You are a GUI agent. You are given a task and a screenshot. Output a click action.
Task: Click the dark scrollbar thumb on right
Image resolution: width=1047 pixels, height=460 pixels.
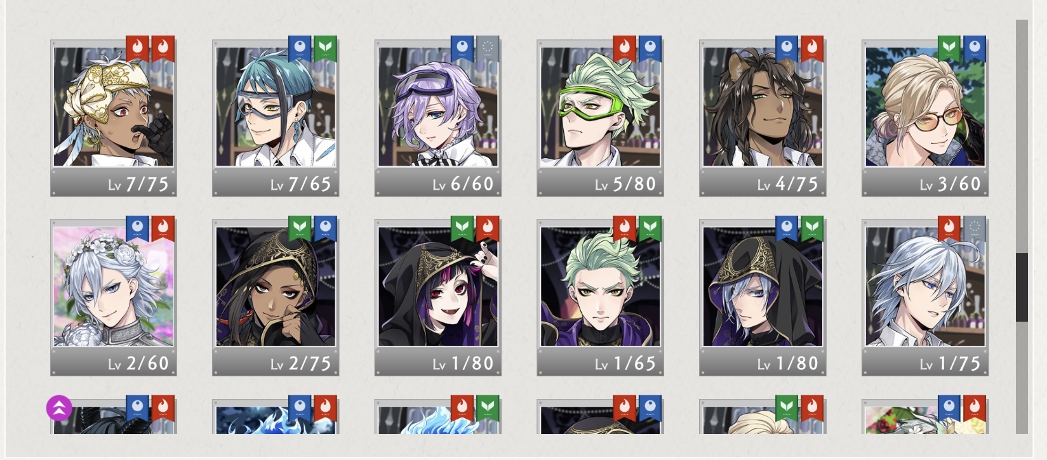point(1022,287)
